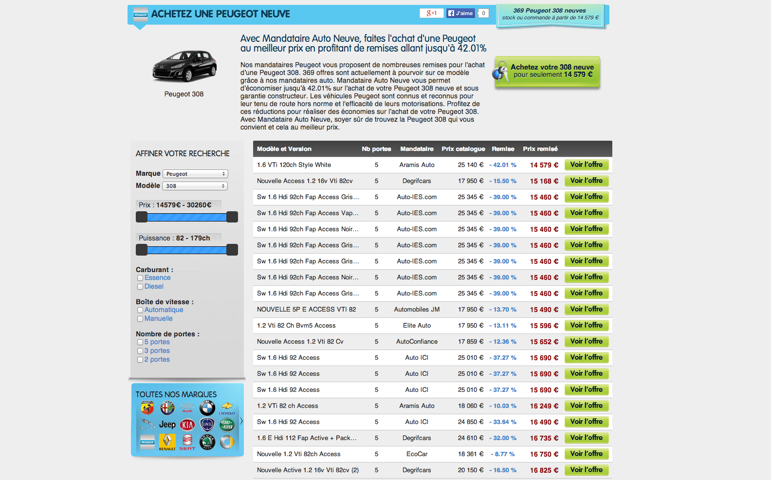Open the Skoda brand logo
771x480 pixels.
(207, 442)
